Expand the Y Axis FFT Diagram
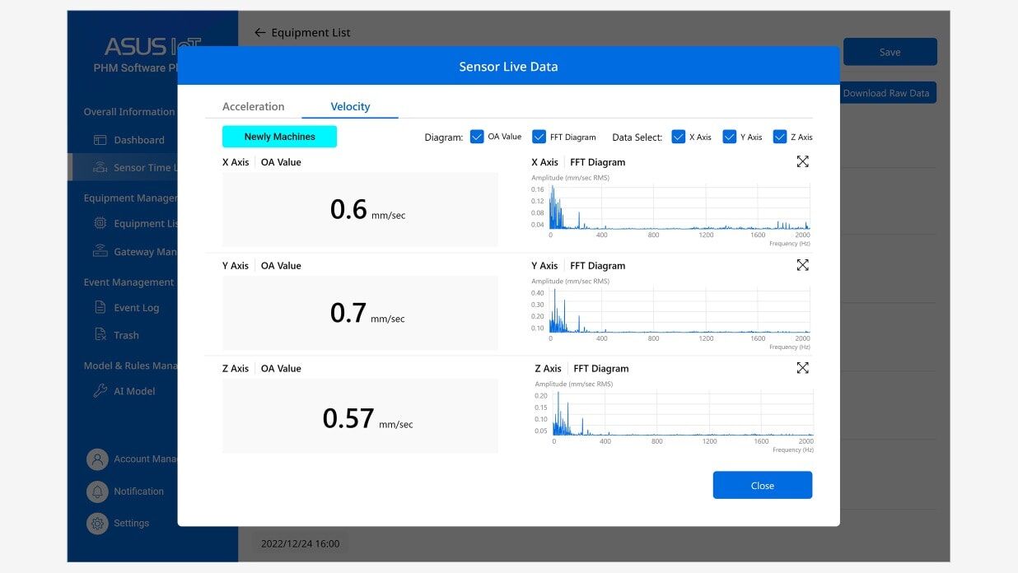Viewport: 1018px width, 573px height. [802, 265]
